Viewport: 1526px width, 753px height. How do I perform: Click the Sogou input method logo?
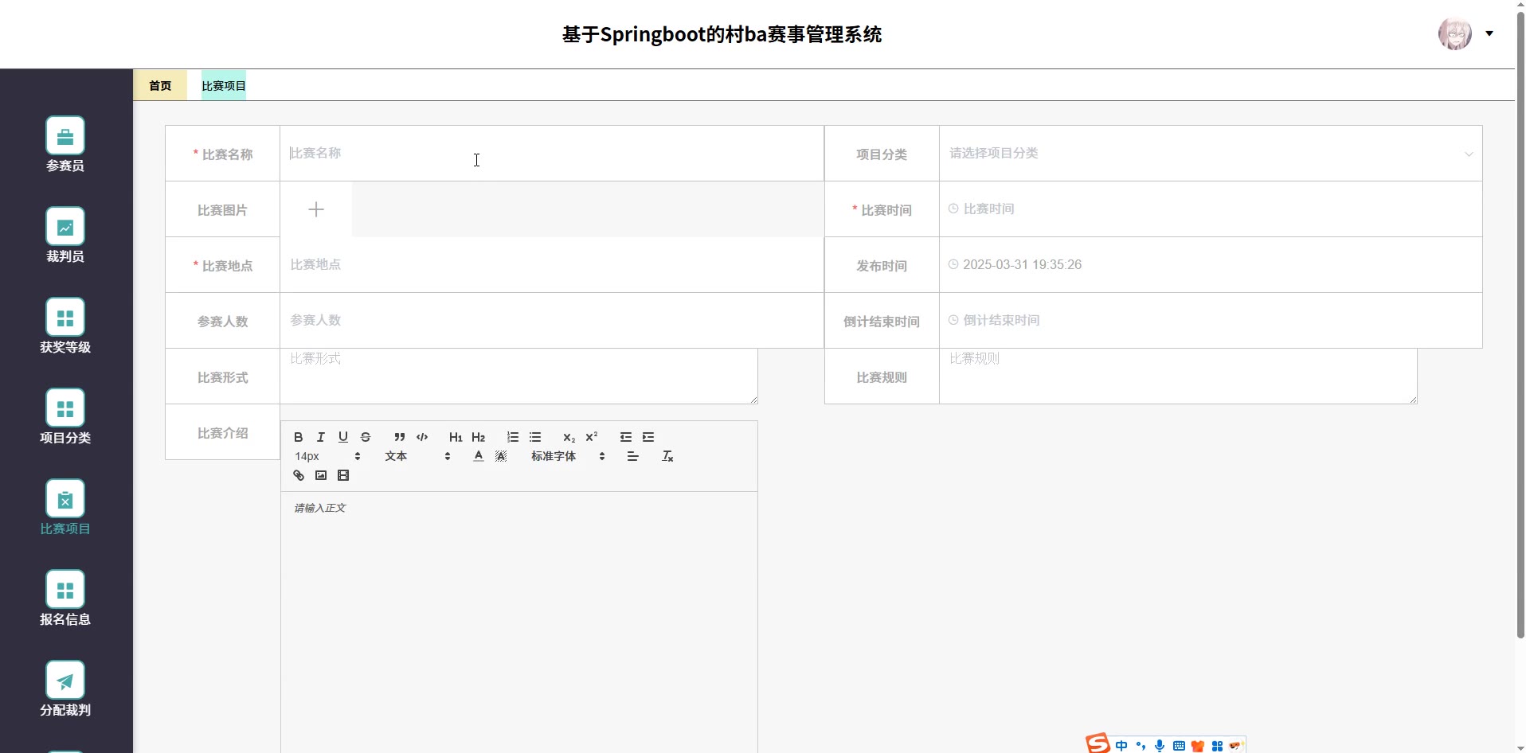coord(1098,743)
